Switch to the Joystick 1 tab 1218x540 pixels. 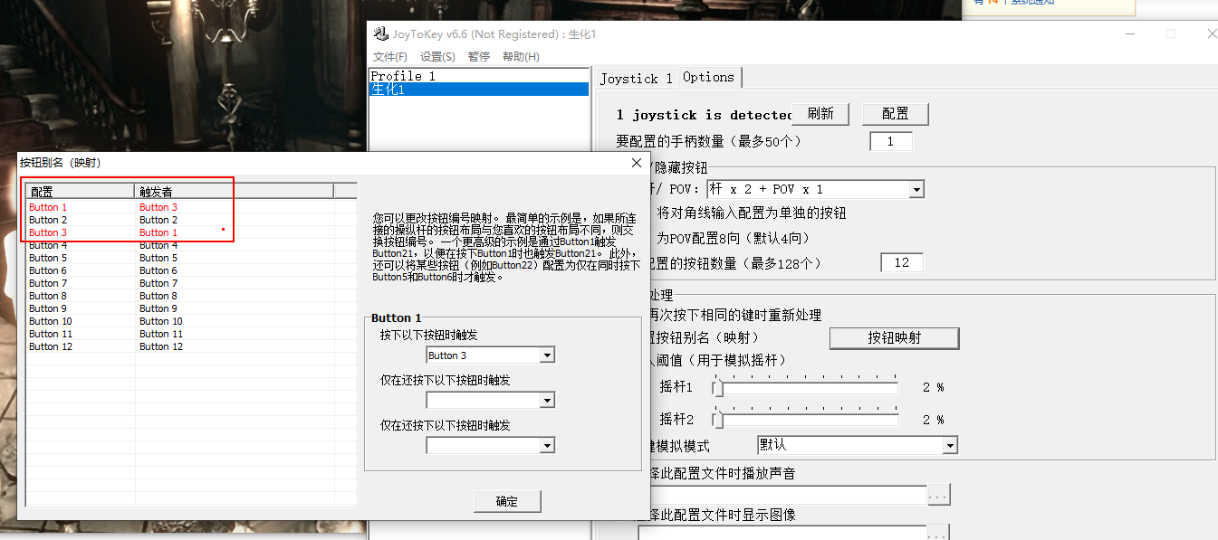636,79
